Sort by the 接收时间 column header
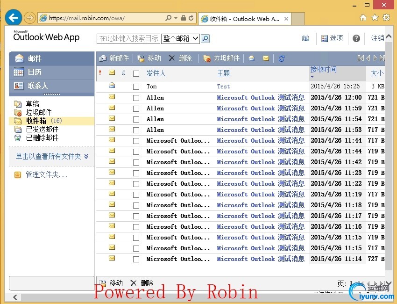The width and height of the screenshot is (397, 304). click(323, 70)
